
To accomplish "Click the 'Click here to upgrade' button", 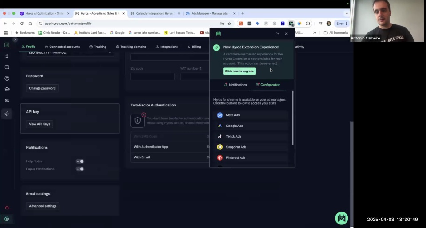I will point(239,71).
